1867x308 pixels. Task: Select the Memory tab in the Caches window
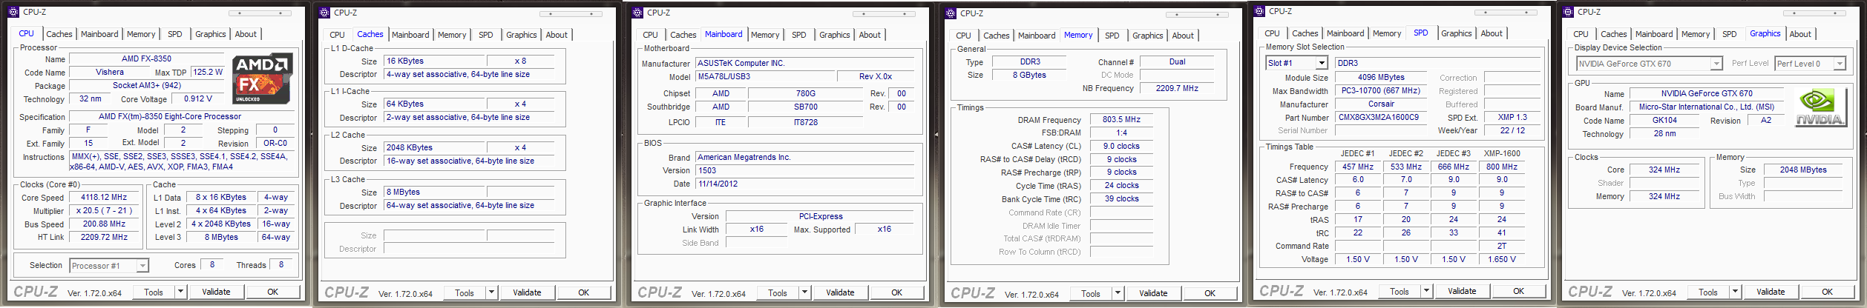(x=452, y=35)
